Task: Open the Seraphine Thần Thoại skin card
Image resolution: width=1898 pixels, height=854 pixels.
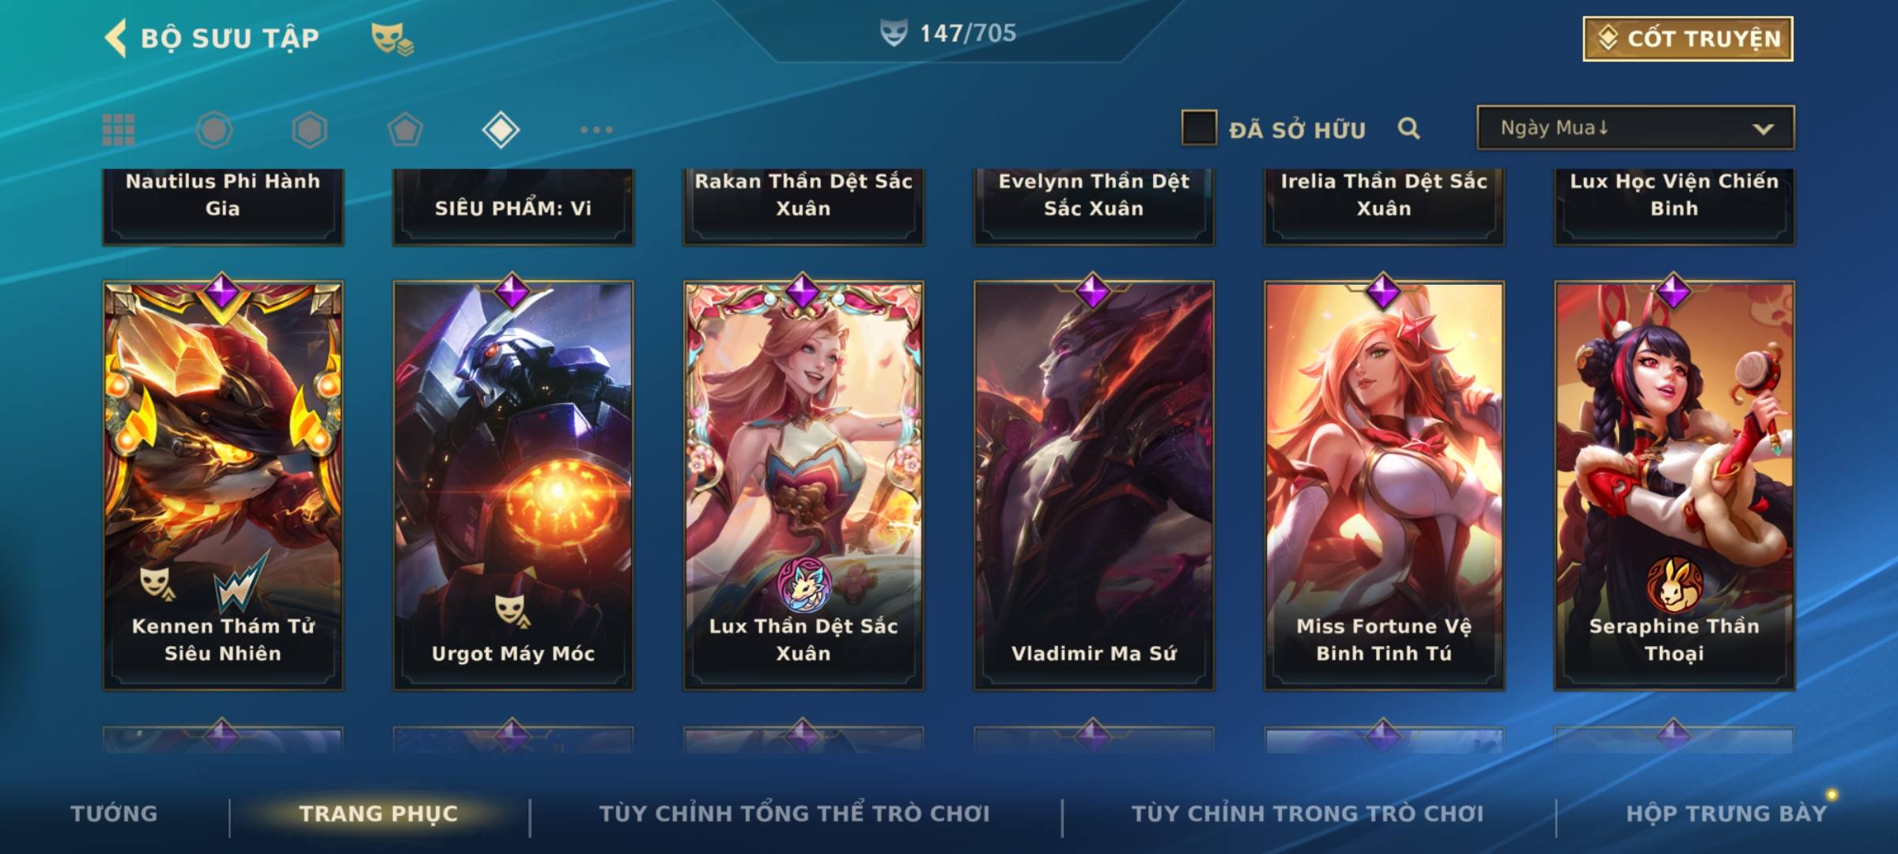Action: click(1674, 485)
